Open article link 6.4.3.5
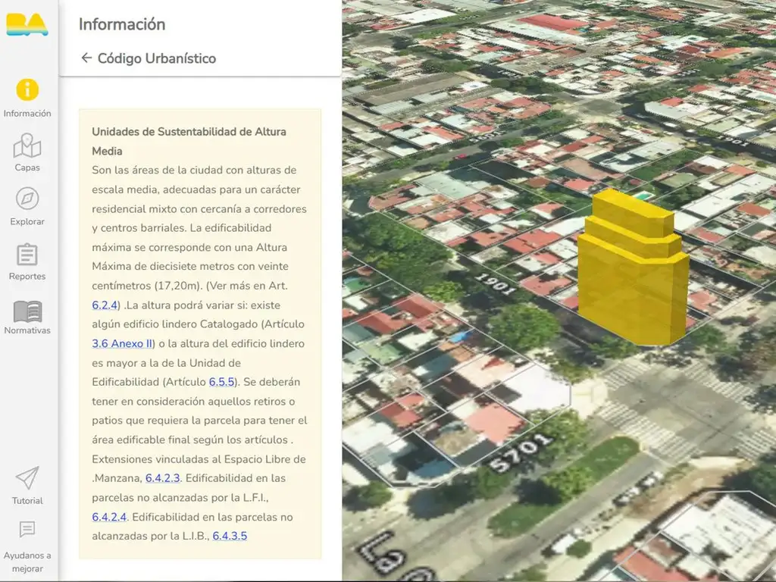The height and width of the screenshot is (582, 776). (x=230, y=536)
